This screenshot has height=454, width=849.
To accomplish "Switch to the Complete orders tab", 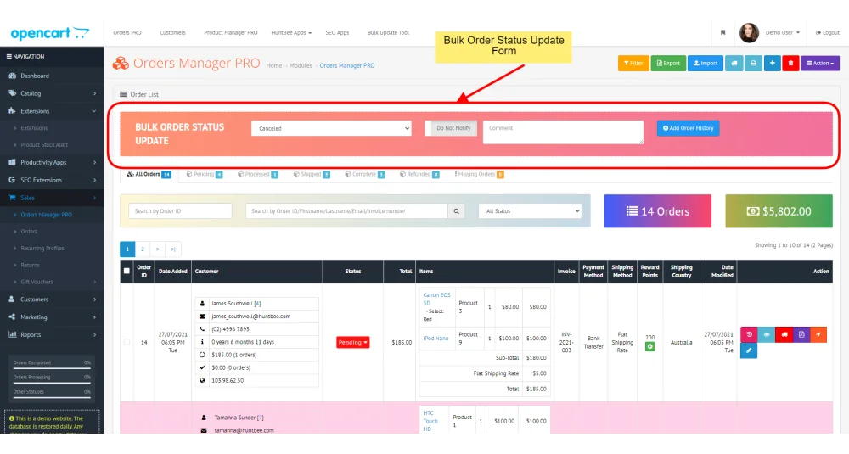I will [x=365, y=174].
